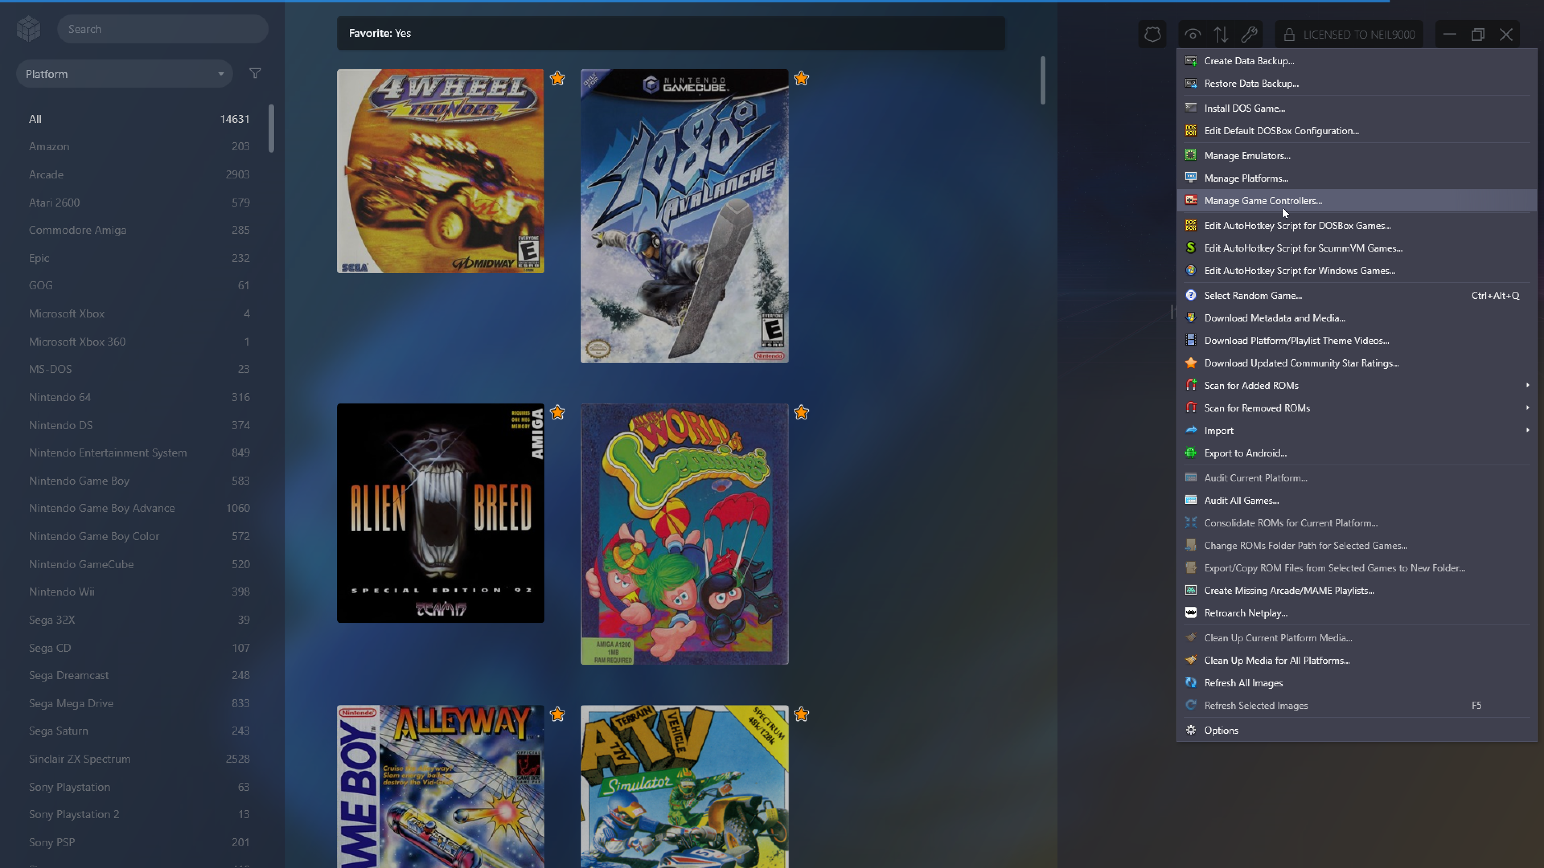Toggle favorite star on All New World of Lemmings

pos(801,413)
